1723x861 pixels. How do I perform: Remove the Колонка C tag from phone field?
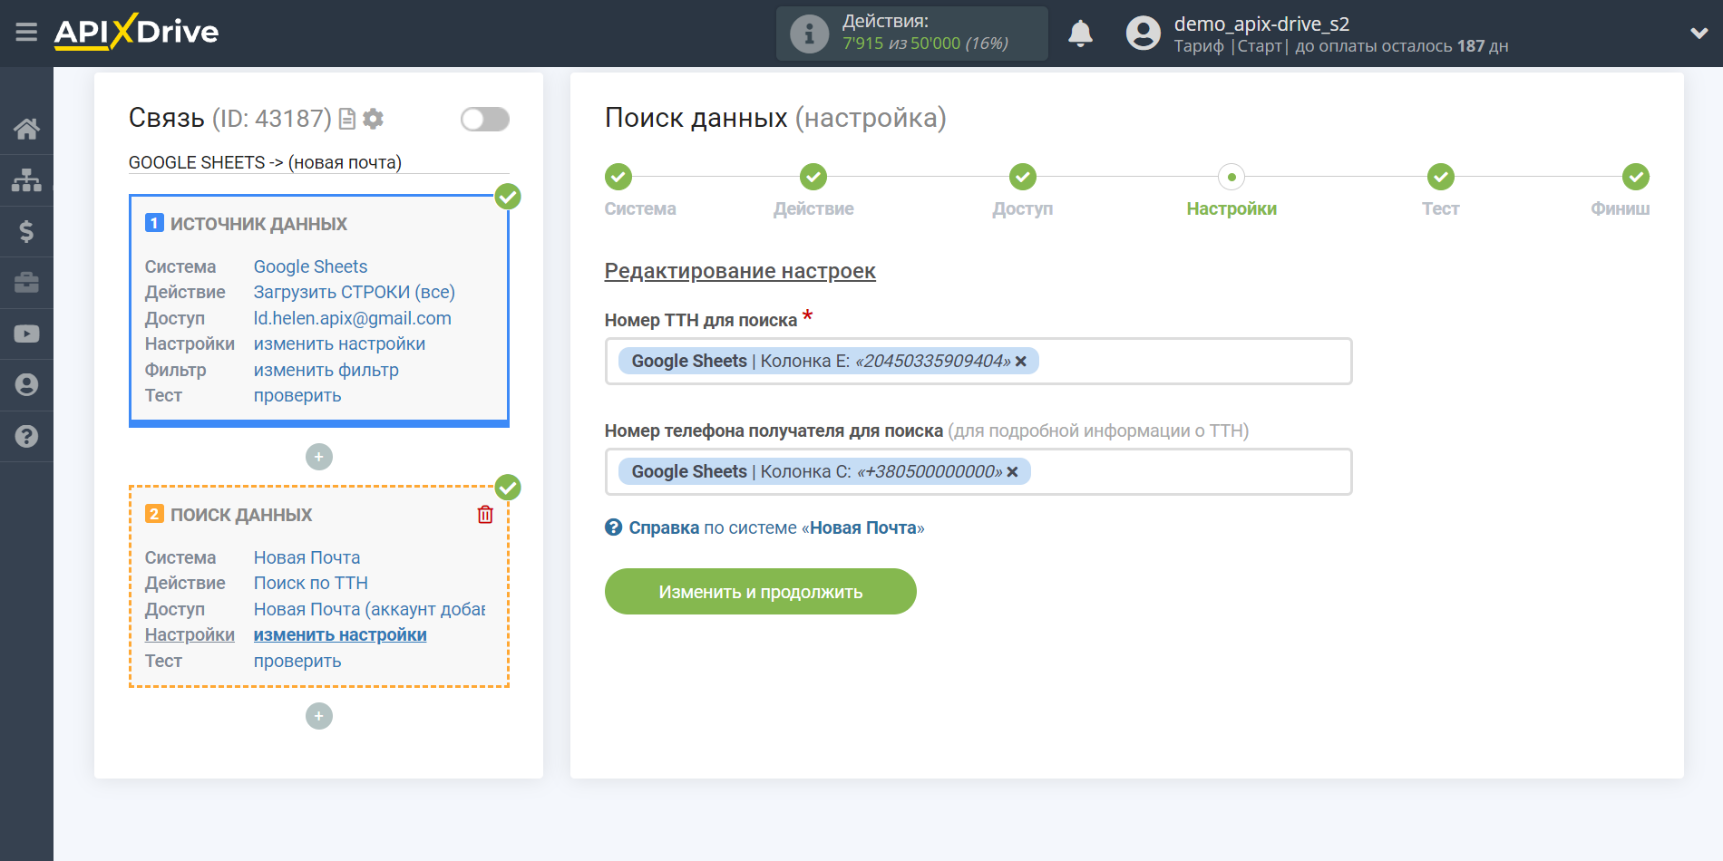pyautogui.click(x=1012, y=472)
